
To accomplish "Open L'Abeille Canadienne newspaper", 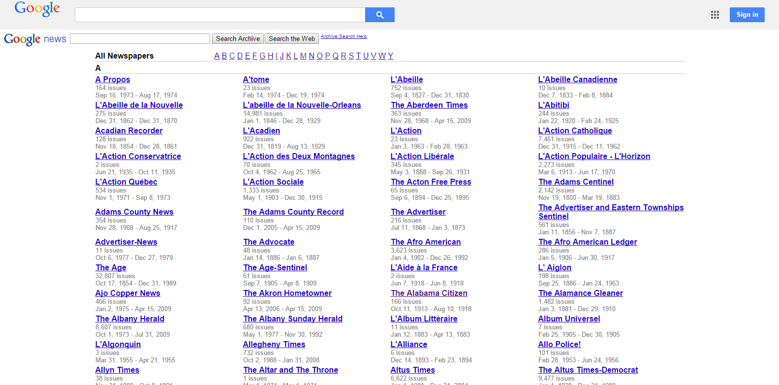I will coord(578,79).
